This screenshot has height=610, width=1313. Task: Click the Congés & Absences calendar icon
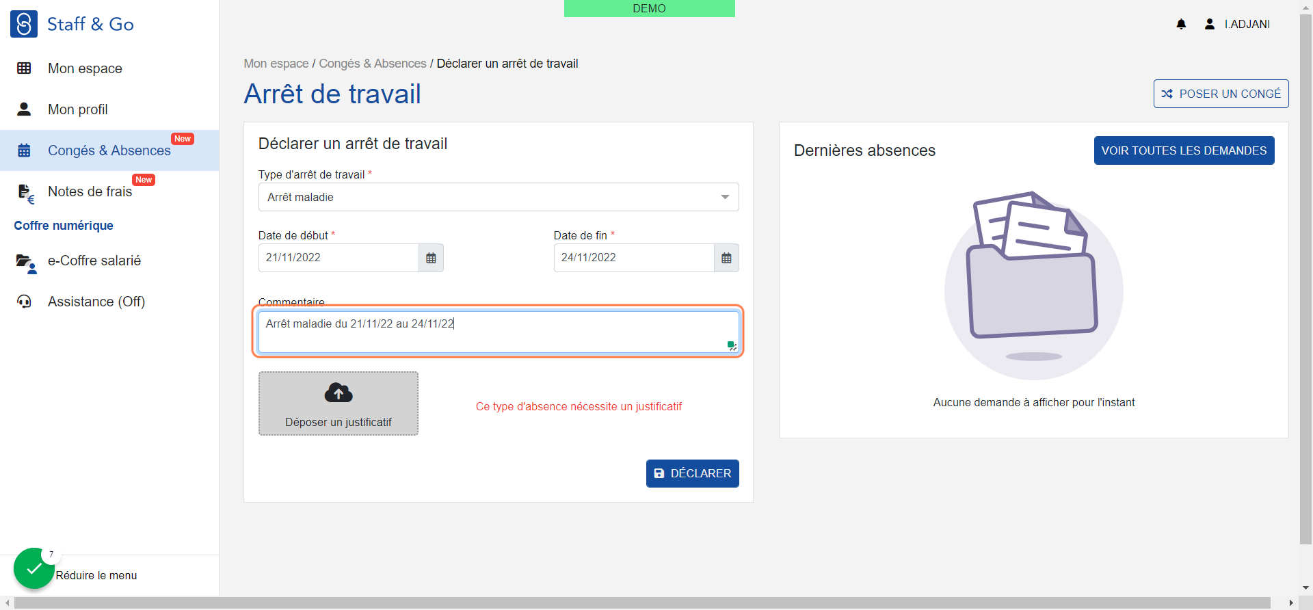point(24,150)
